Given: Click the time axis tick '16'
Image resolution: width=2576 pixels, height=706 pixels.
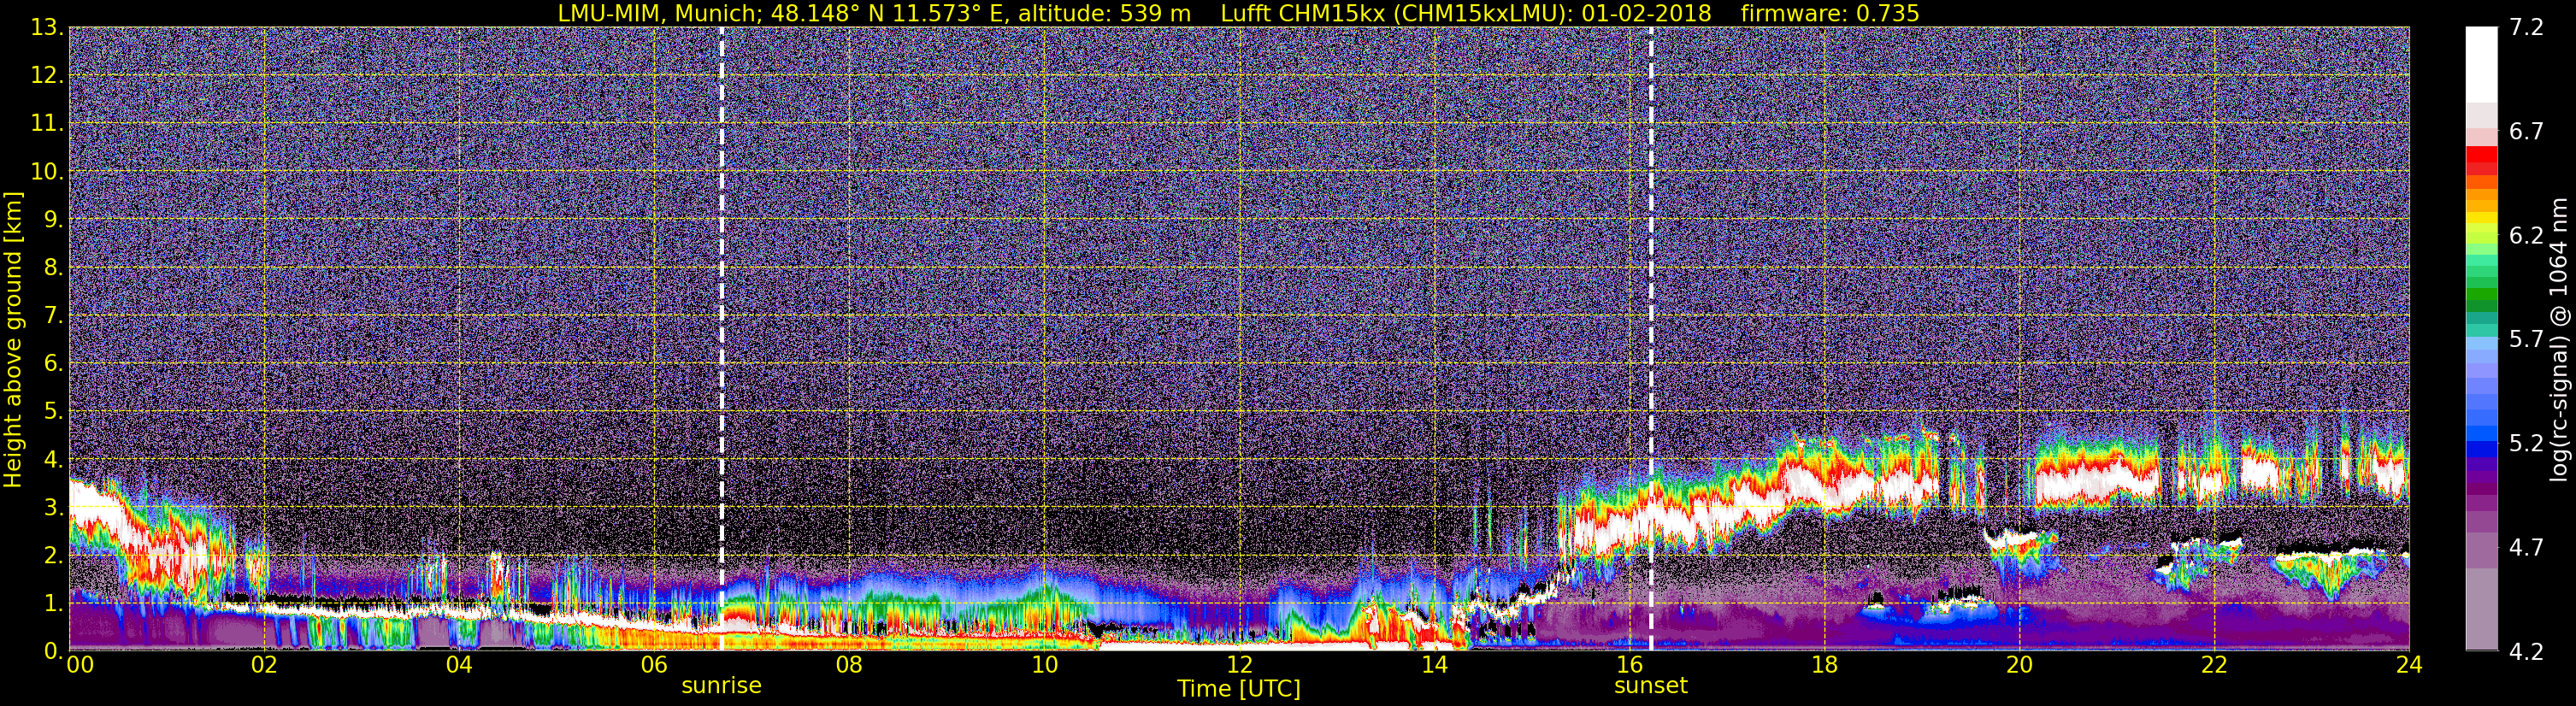Looking at the screenshot, I should 1629,665.
